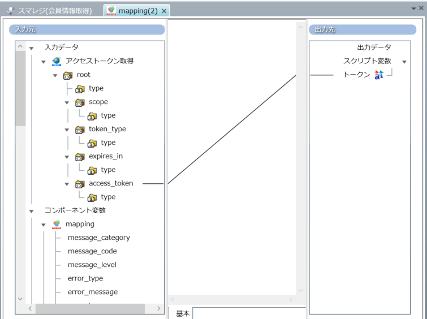Viewport: 427px width, 319px height.
Task: Close the mapping(2) tab
Action: point(164,11)
